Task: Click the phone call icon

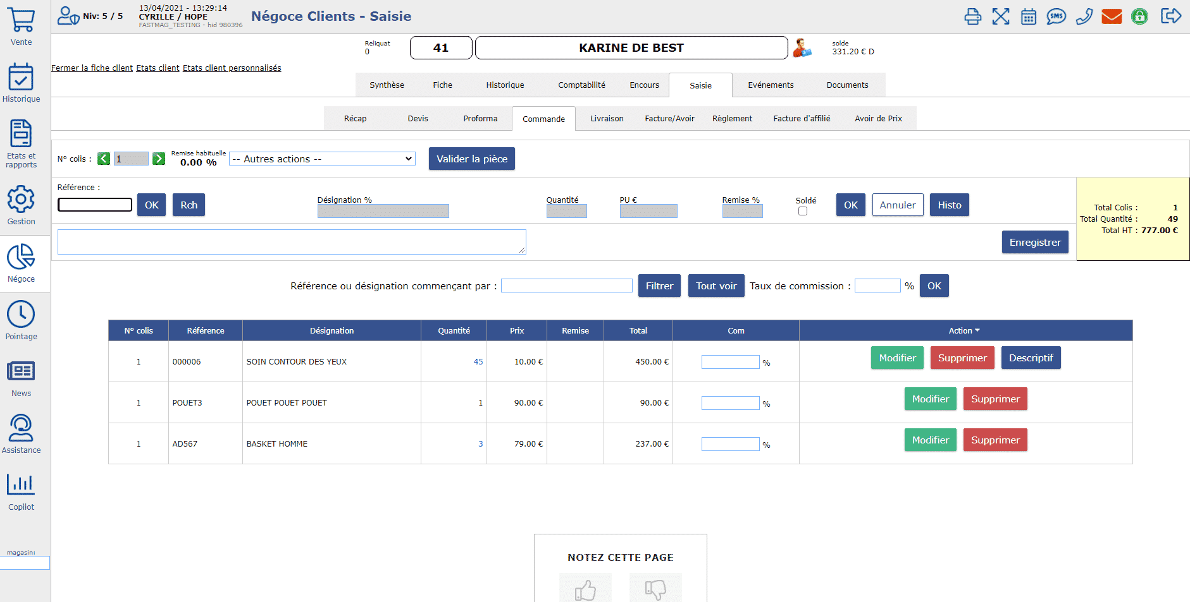Action: point(1084,16)
